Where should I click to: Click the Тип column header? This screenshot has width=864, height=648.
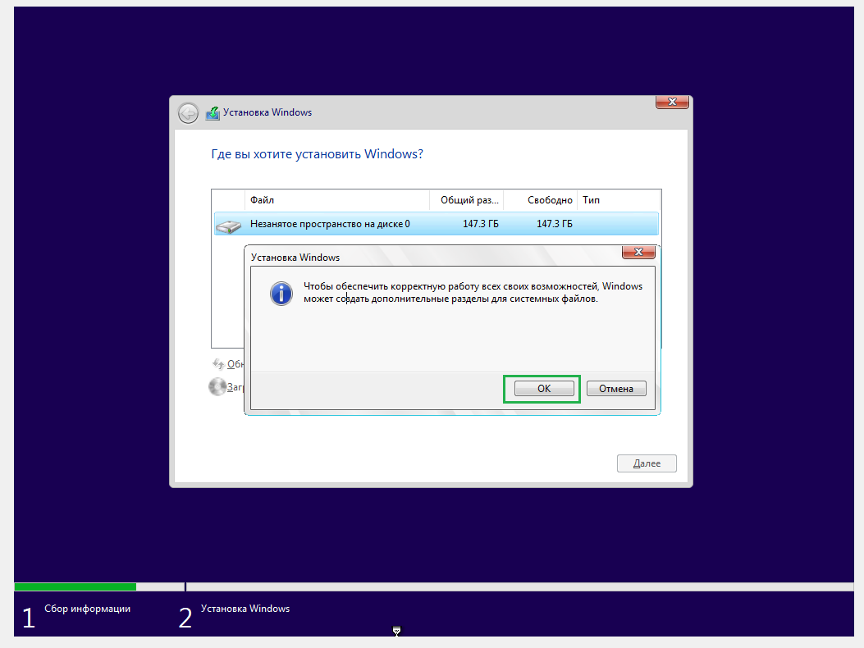pyautogui.click(x=618, y=200)
